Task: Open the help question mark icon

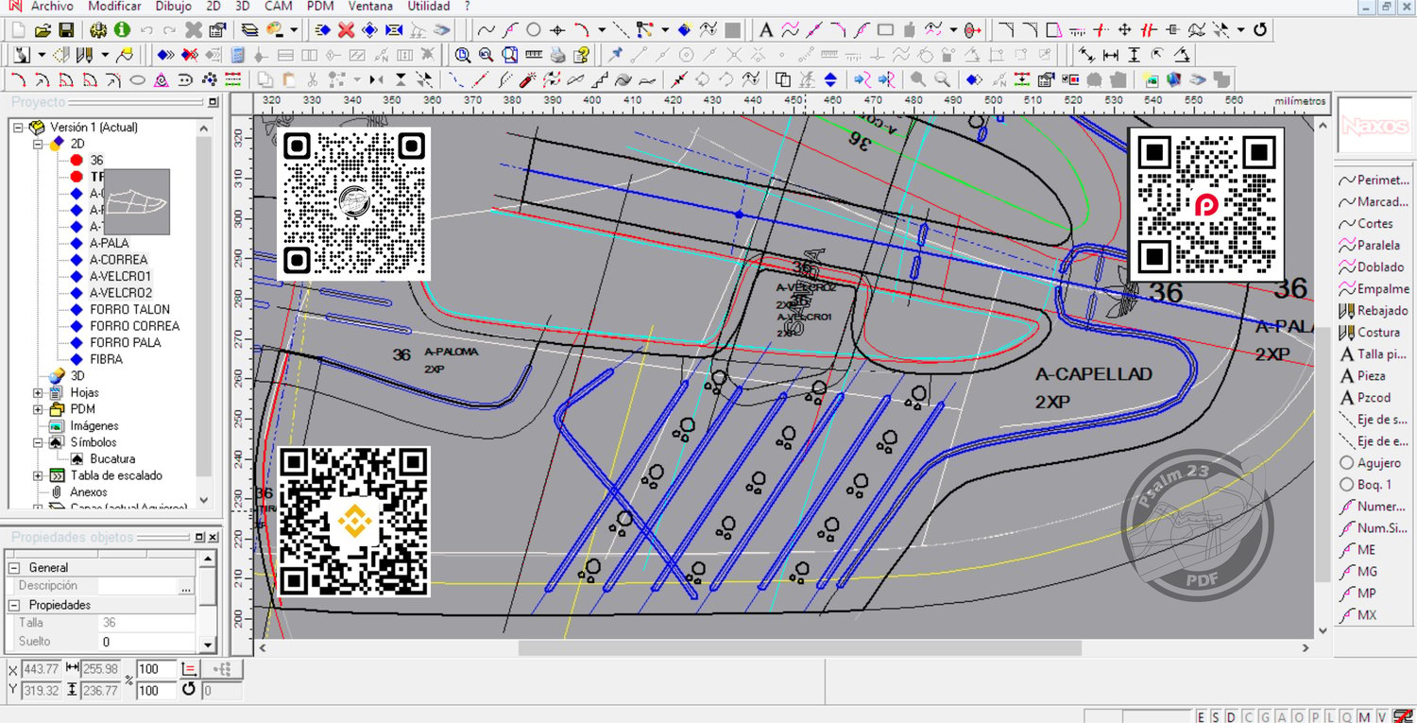Action: click(x=582, y=54)
